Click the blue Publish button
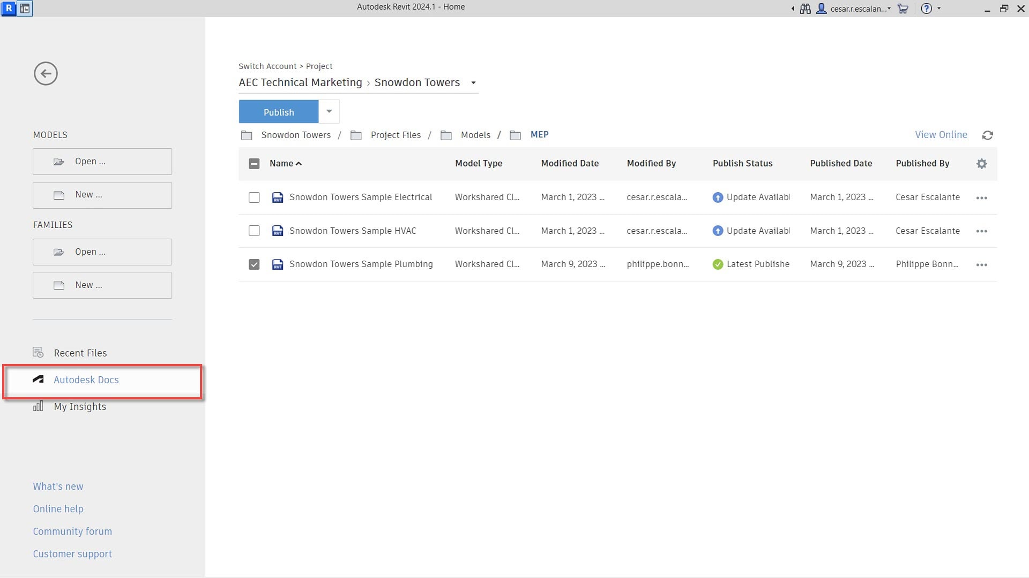Image resolution: width=1029 pixels, height=578 pixels. tap(279, 112)
